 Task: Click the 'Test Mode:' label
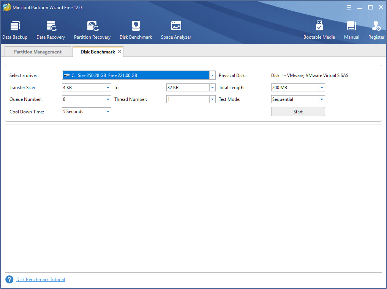coord(229,99)
